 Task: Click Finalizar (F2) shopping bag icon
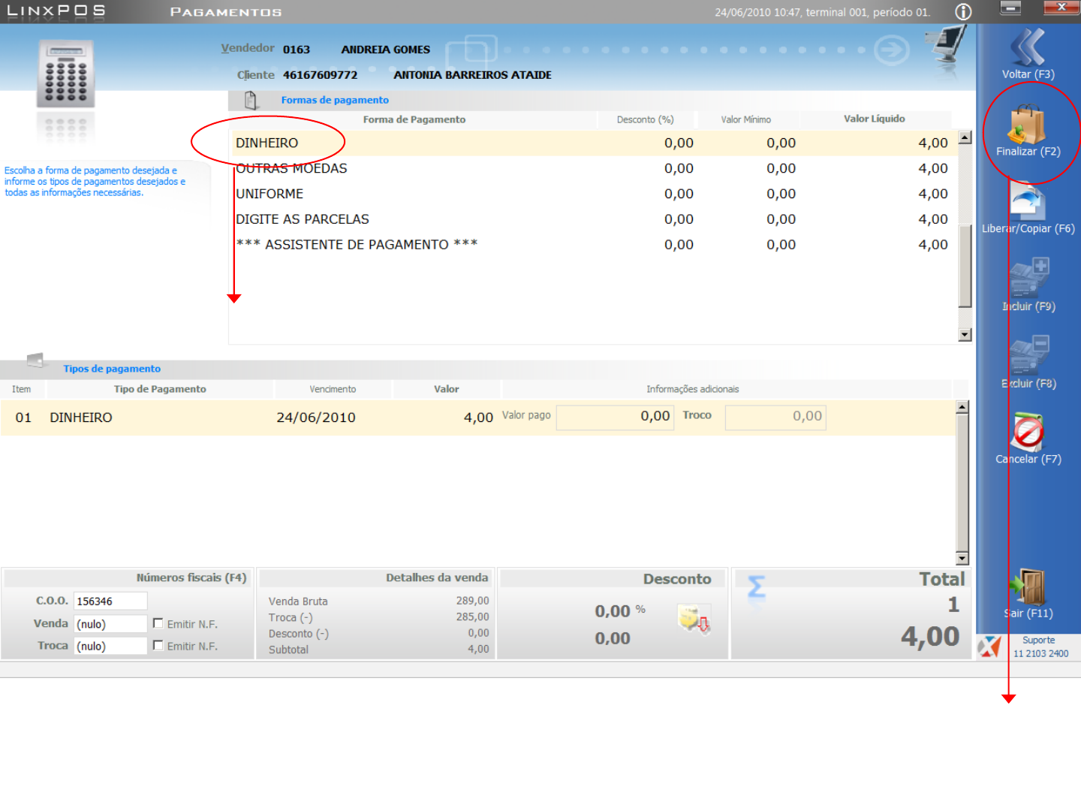point(1027,125)
